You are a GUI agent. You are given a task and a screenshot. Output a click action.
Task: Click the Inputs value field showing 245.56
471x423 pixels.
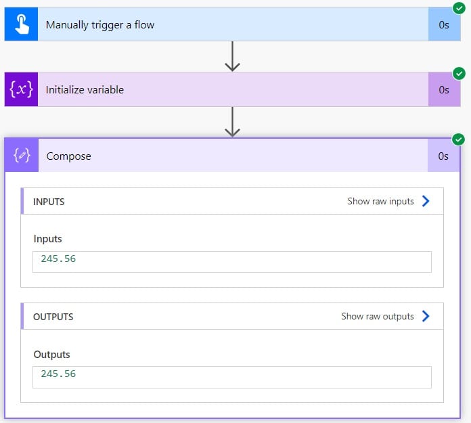tap(232, 262)
